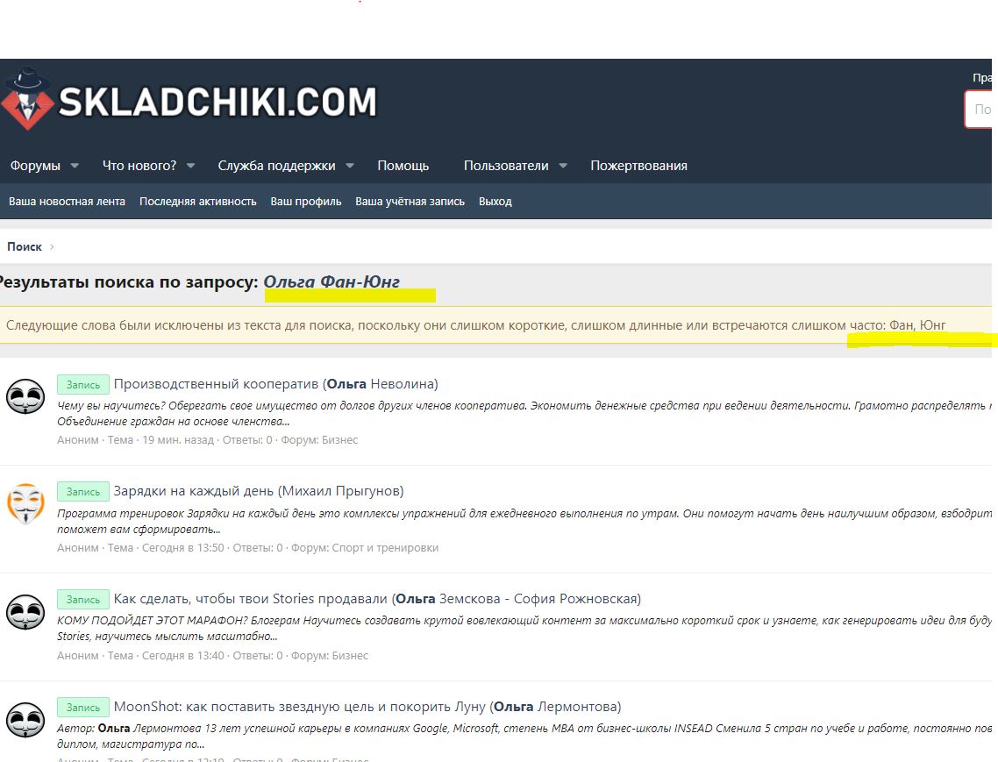Click the Skladchiki.com logo
The image size is (998, 762).
pos(189,100)
